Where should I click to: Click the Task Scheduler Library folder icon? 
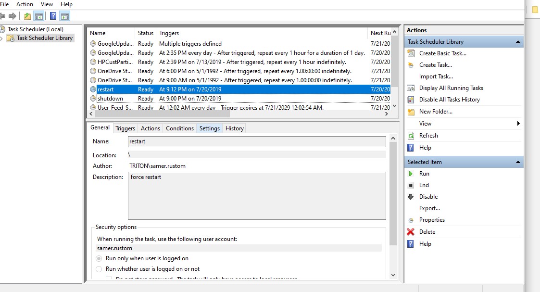click(12, 38)
